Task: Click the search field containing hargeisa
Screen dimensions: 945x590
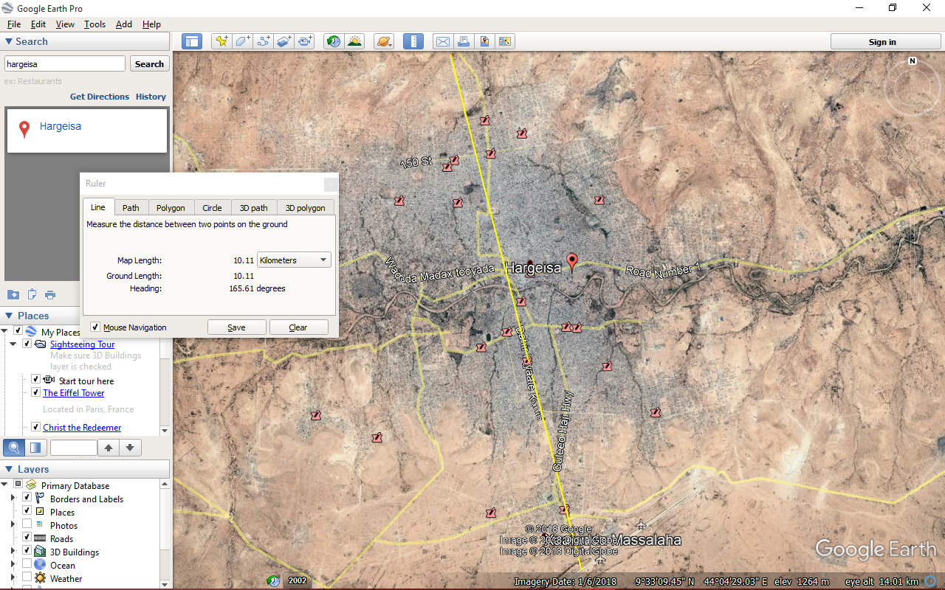Action: tap(65, 64)
